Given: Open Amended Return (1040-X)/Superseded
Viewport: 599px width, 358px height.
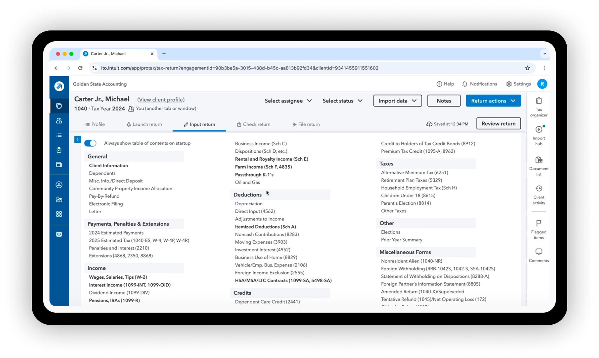Looking at the screenshot, I should point(423,291).
